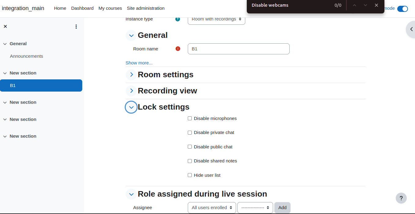Go to Site administration
415x214 pixels.
(x=146, y=8)
